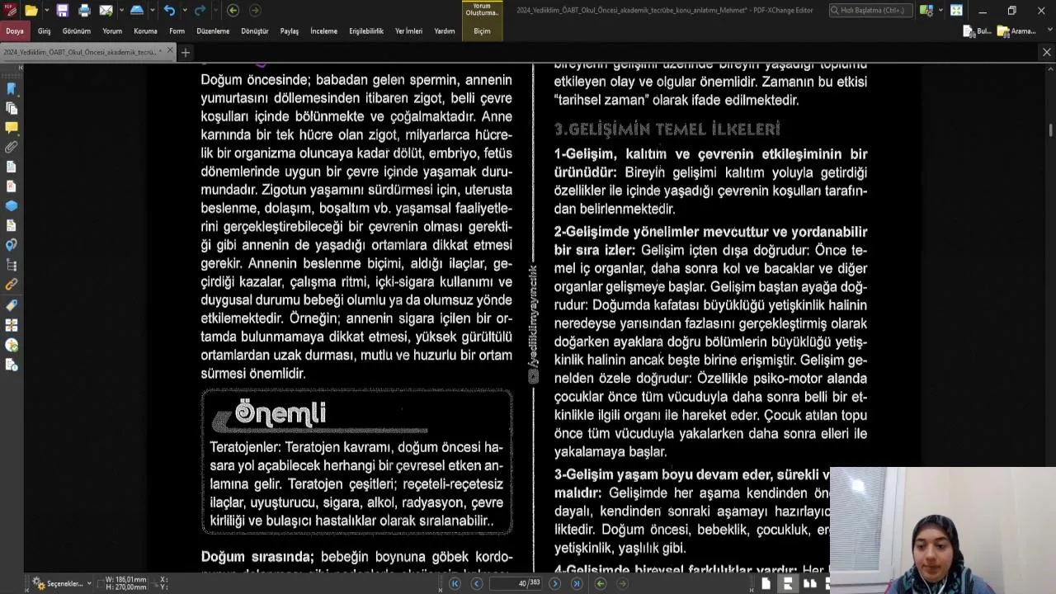Switch to the Dönüştür ribbon tab

click(255, 31)
